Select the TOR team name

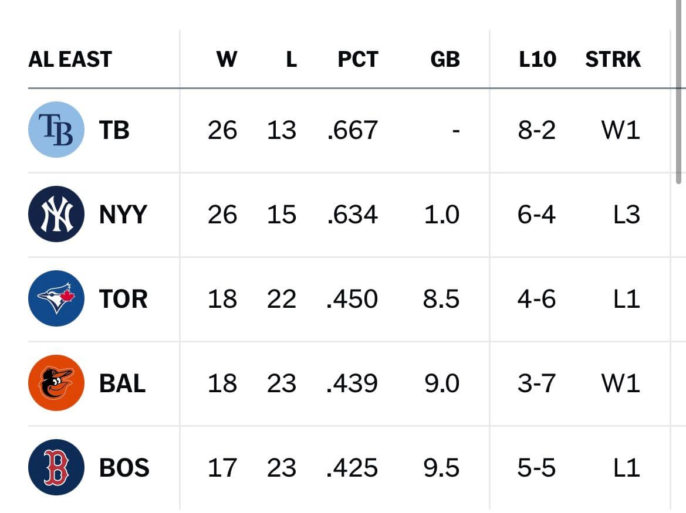pos(123,299)
